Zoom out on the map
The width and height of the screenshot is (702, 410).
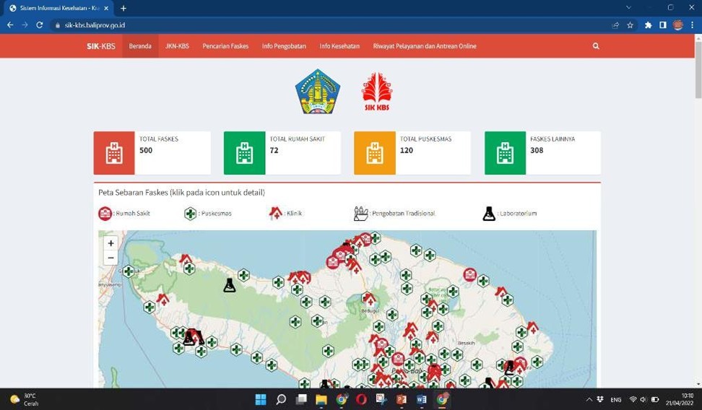tap(110, 258)
